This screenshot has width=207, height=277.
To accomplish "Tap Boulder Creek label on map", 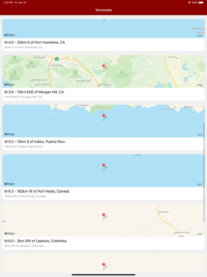I will click(x=40, y=80).
